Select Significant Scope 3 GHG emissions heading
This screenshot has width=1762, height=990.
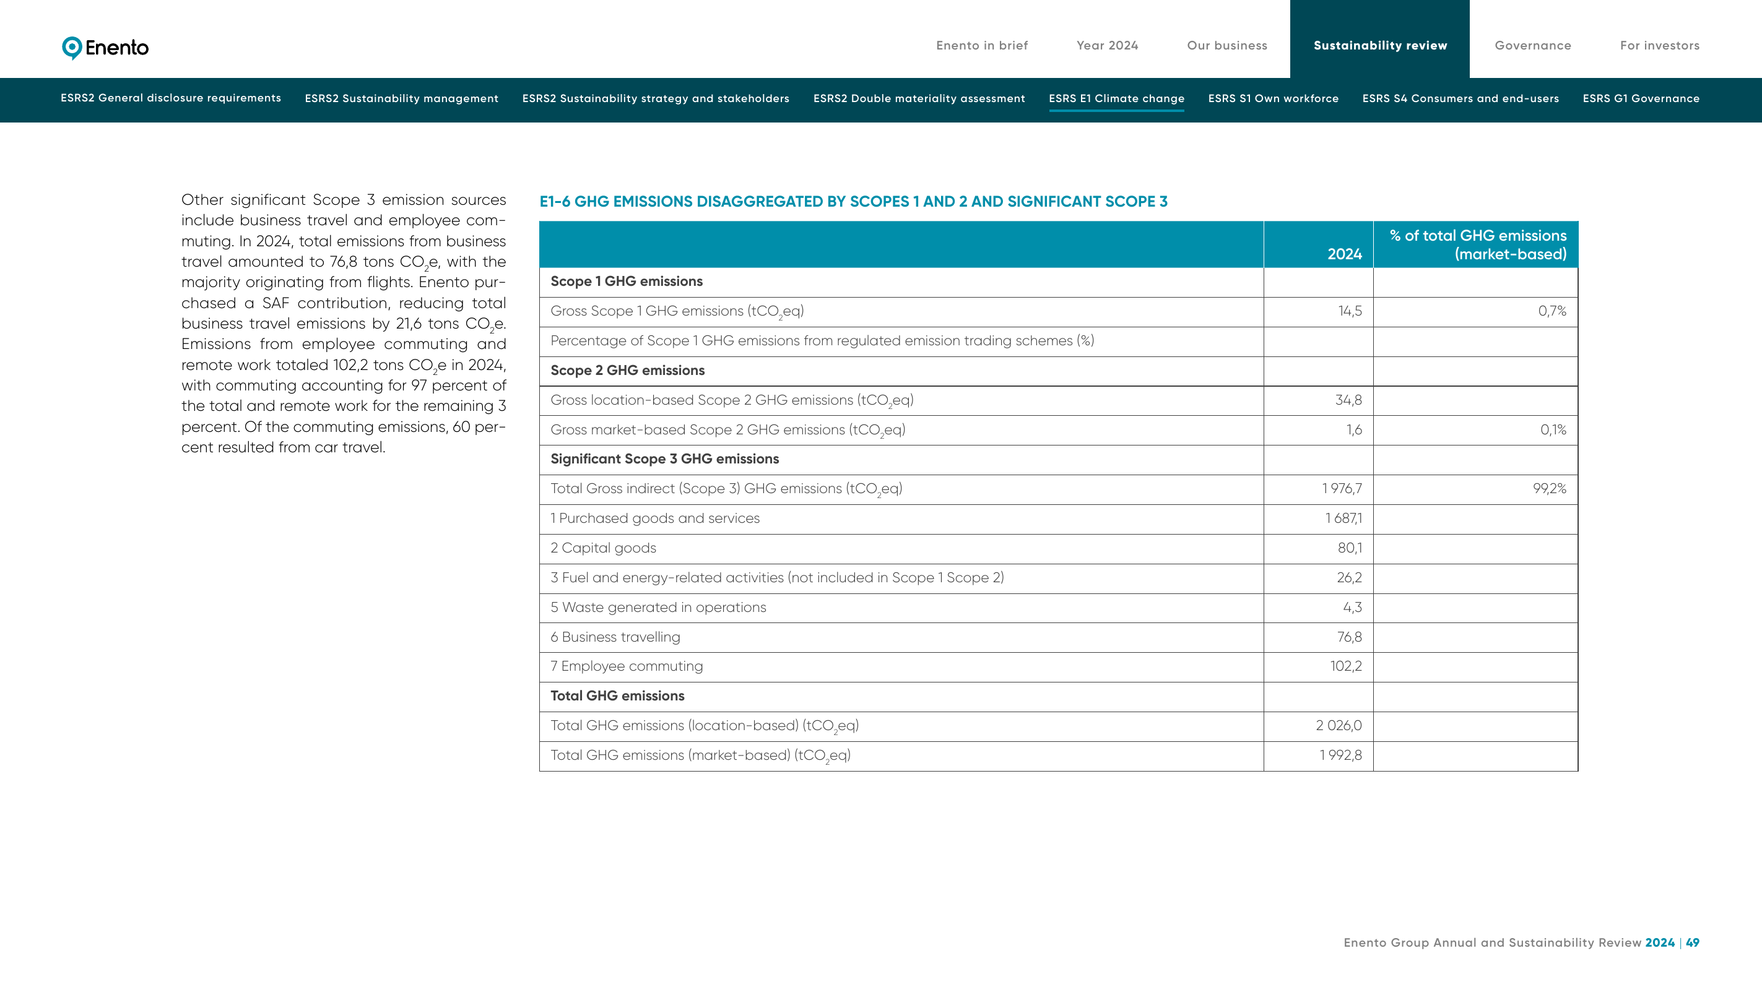(664, 458)
